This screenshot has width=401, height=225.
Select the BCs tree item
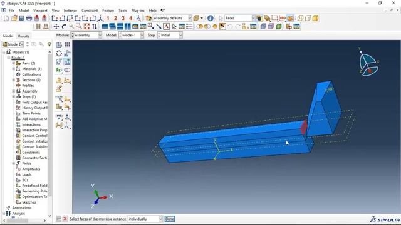25,180
